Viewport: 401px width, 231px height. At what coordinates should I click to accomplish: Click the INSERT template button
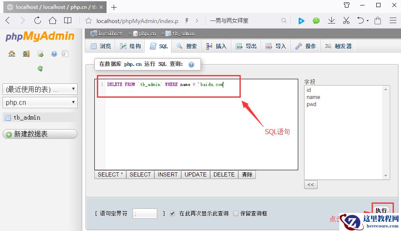pos(167,174)
